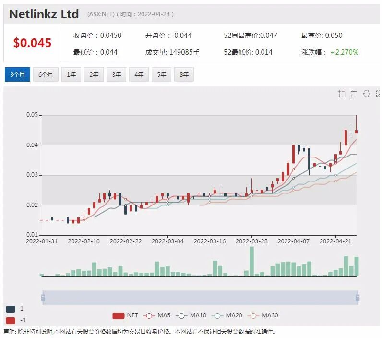
Task: Click the restore chart icon
Action: coord(367,94)
